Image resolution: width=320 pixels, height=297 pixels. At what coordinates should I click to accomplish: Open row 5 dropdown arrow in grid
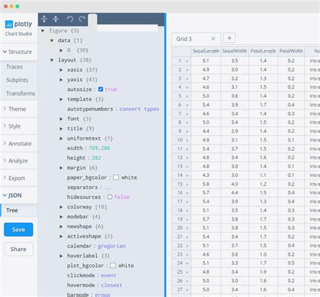click(187, 97)
